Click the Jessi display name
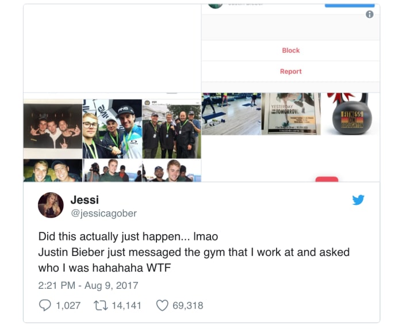This screenshot has height=336, width=414. point(85,200)
